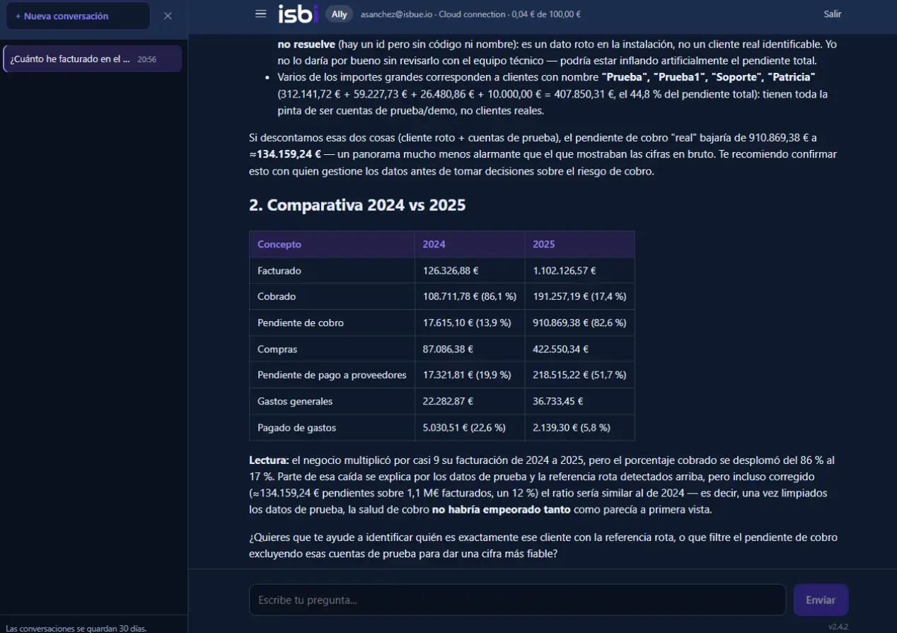Click the cell "218.515,22 € (51,7 %)"

[579, 375]
